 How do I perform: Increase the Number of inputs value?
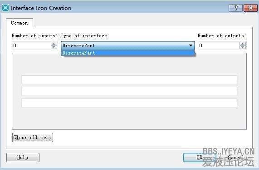tap(54, 44)
